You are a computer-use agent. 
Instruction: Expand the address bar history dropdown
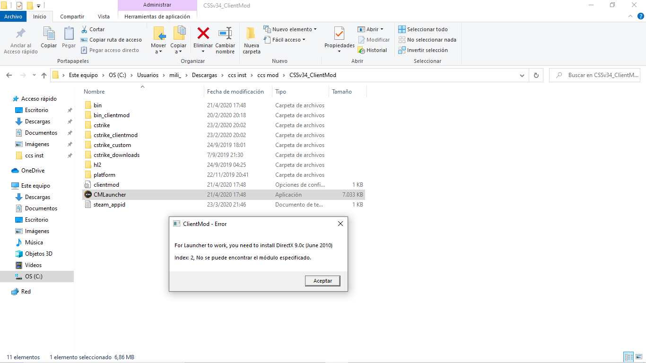pyautogui.click(x=522, y=75)
